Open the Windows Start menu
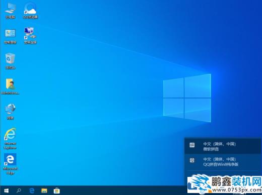 7,190
